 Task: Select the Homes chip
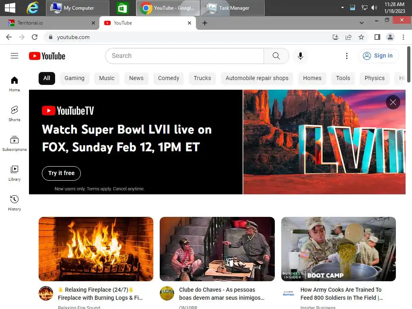(x=312, y=78)
